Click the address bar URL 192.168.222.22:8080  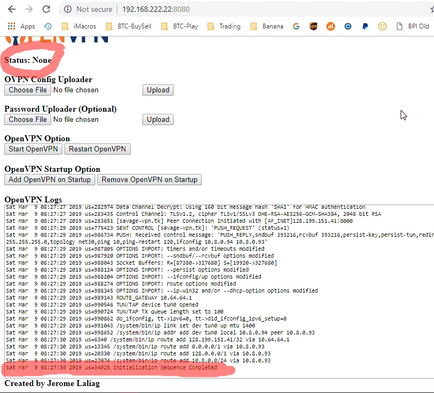tap(156, 9)
